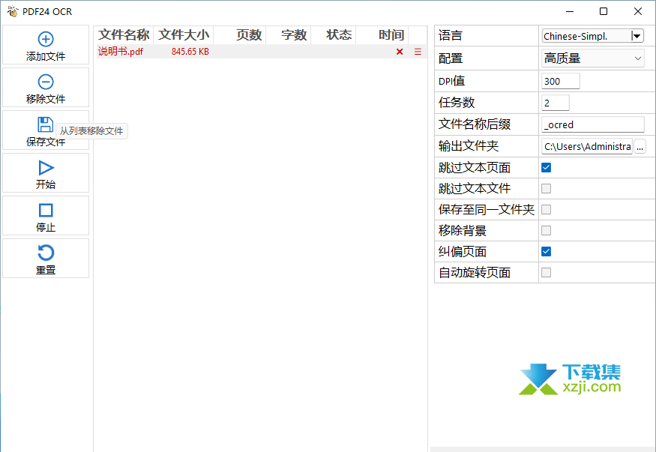The height and width of the screenshot is (452, 656).
Task: Click the 845.65 KB size cell
Action: 190,52
